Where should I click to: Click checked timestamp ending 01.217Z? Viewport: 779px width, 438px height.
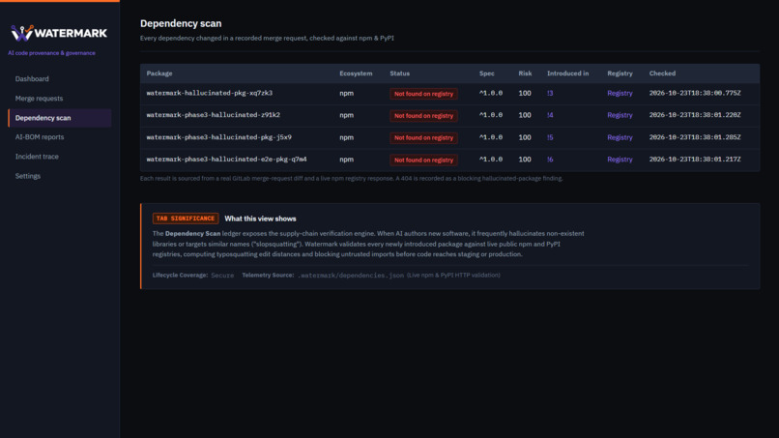(x=695, y=160)
